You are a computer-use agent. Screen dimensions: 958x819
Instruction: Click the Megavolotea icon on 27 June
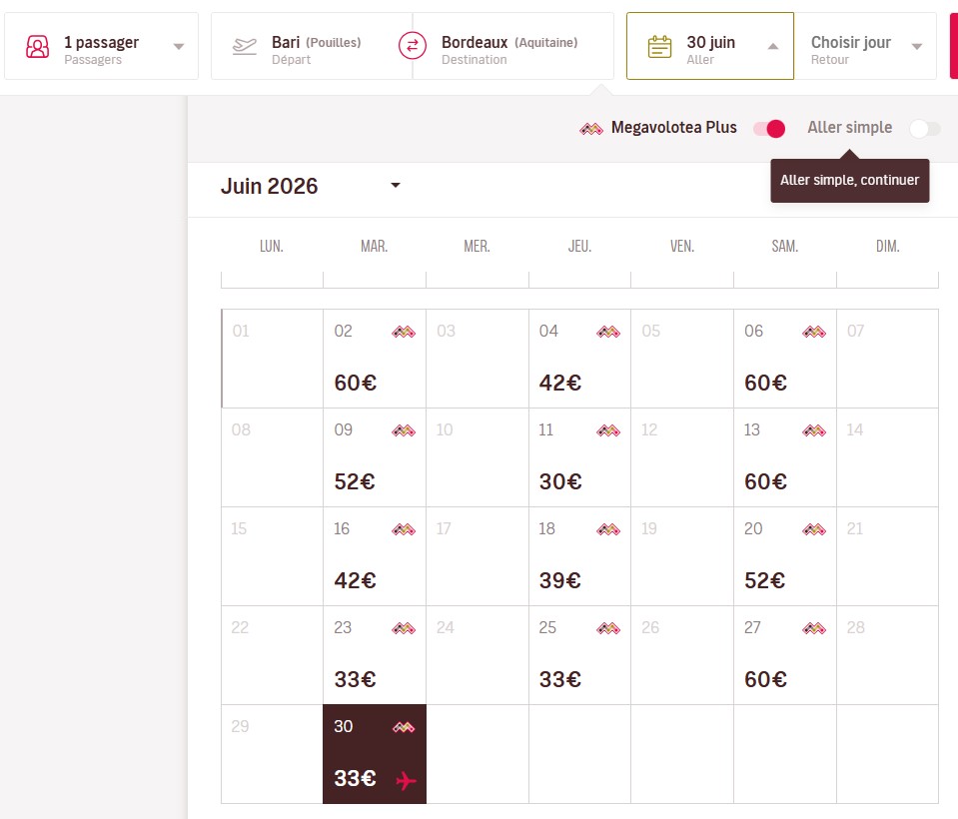(814, 628)
